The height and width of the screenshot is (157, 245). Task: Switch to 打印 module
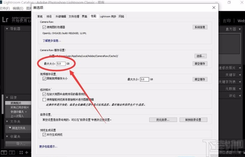227,21
